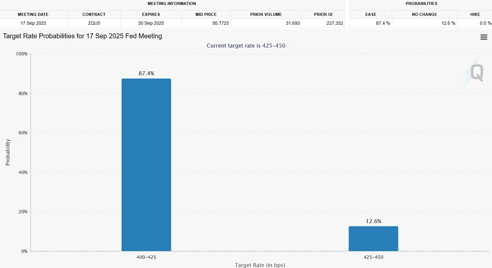Select the 17 Sep 2025 meeting date cell
492x268 pixels.
[33, 23]
